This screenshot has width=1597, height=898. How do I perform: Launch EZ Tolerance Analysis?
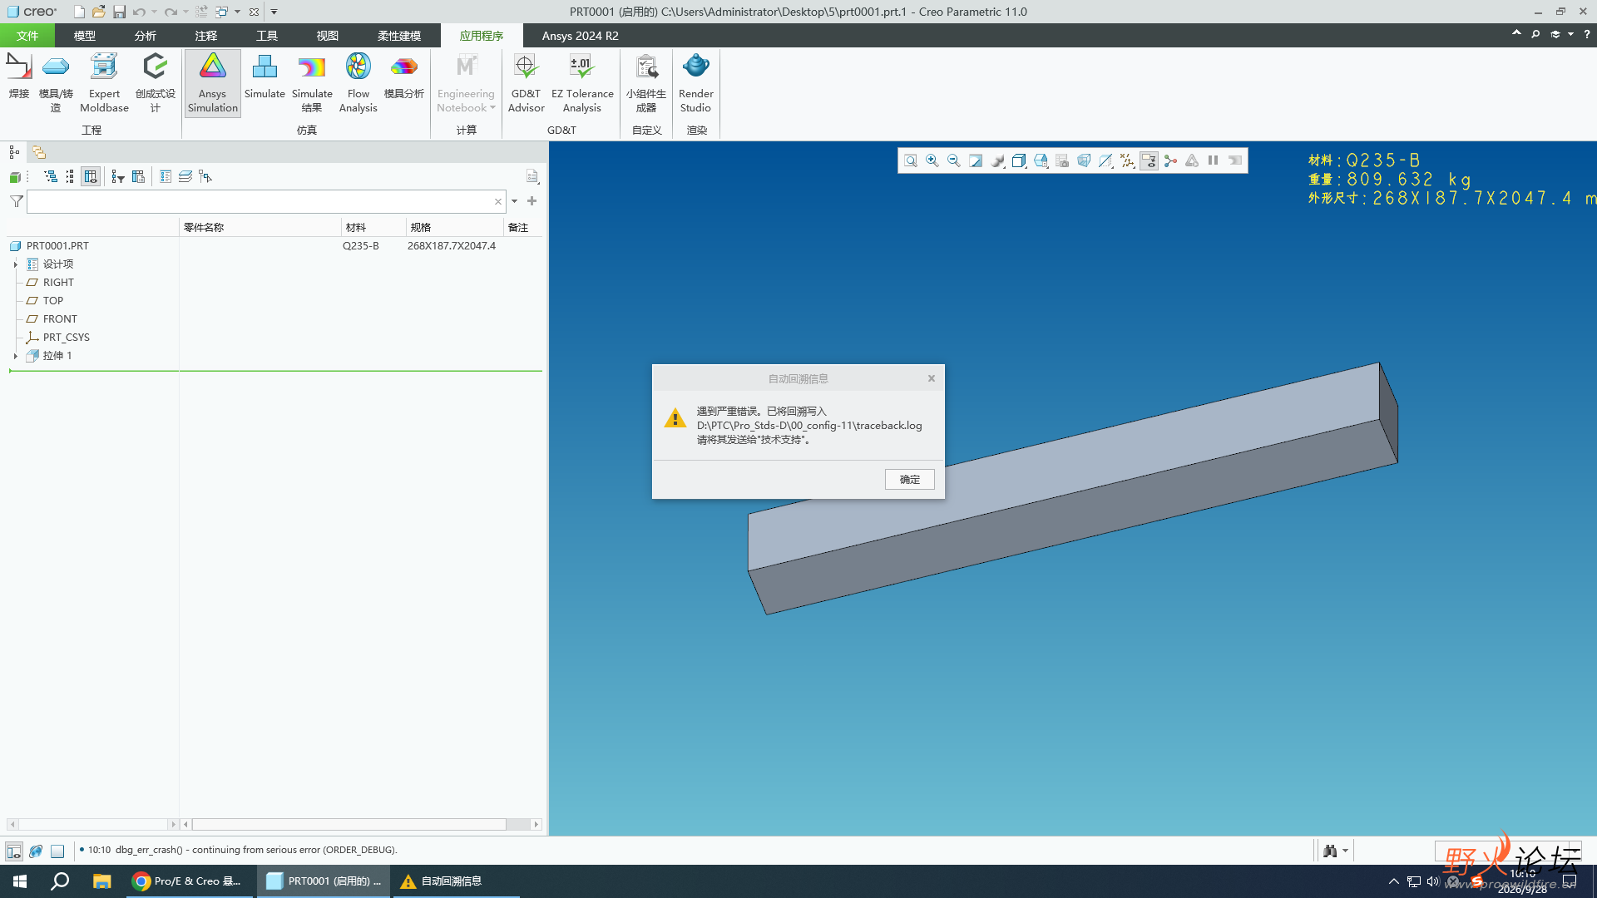point(582,82)
